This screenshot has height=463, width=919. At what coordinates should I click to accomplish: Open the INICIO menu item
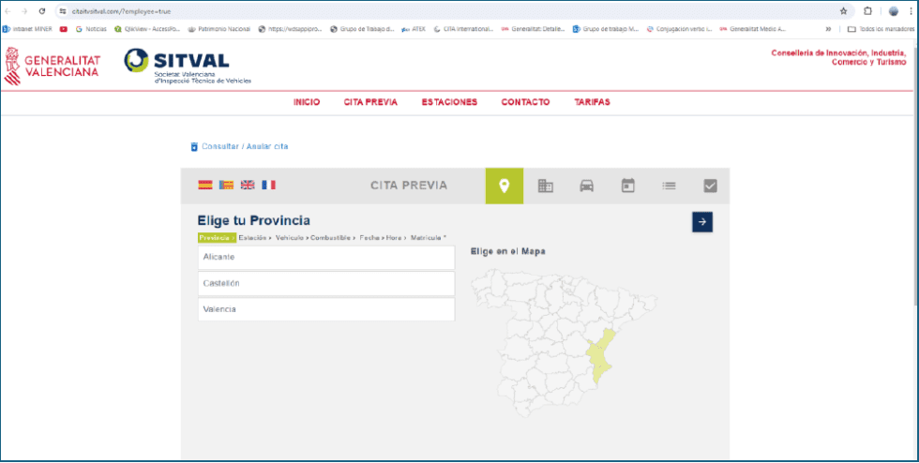click(307, 102)
